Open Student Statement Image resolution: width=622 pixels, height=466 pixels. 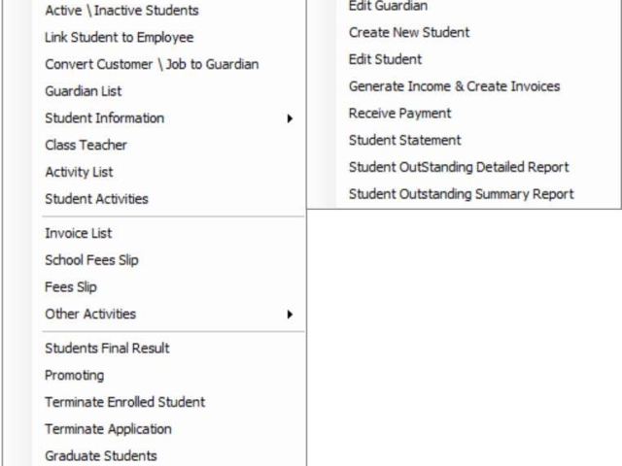pyautogui.click(x=404, y=140)
